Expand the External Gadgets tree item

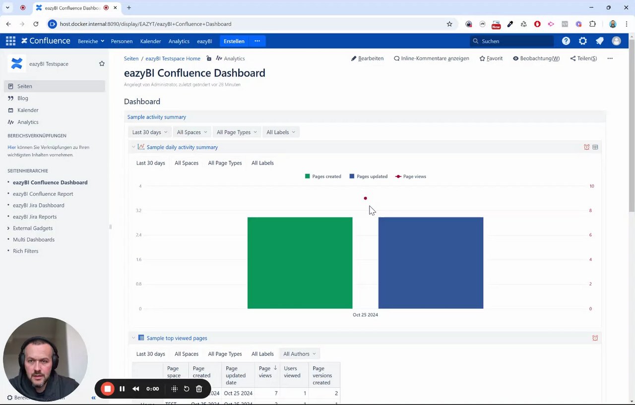[x=8, y=229]
